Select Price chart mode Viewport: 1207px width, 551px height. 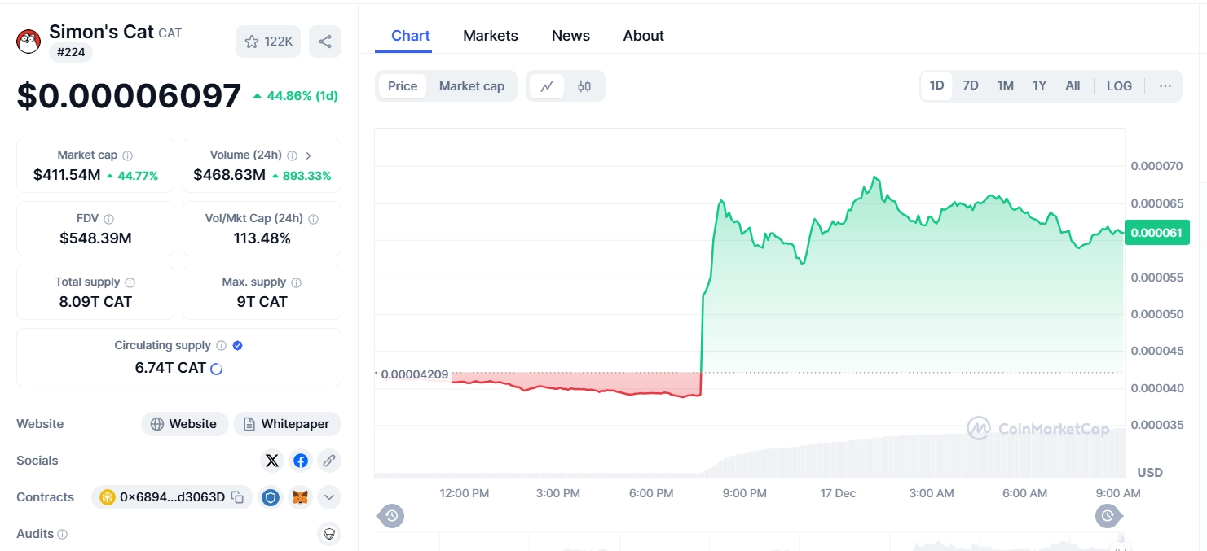coord(403,86)
